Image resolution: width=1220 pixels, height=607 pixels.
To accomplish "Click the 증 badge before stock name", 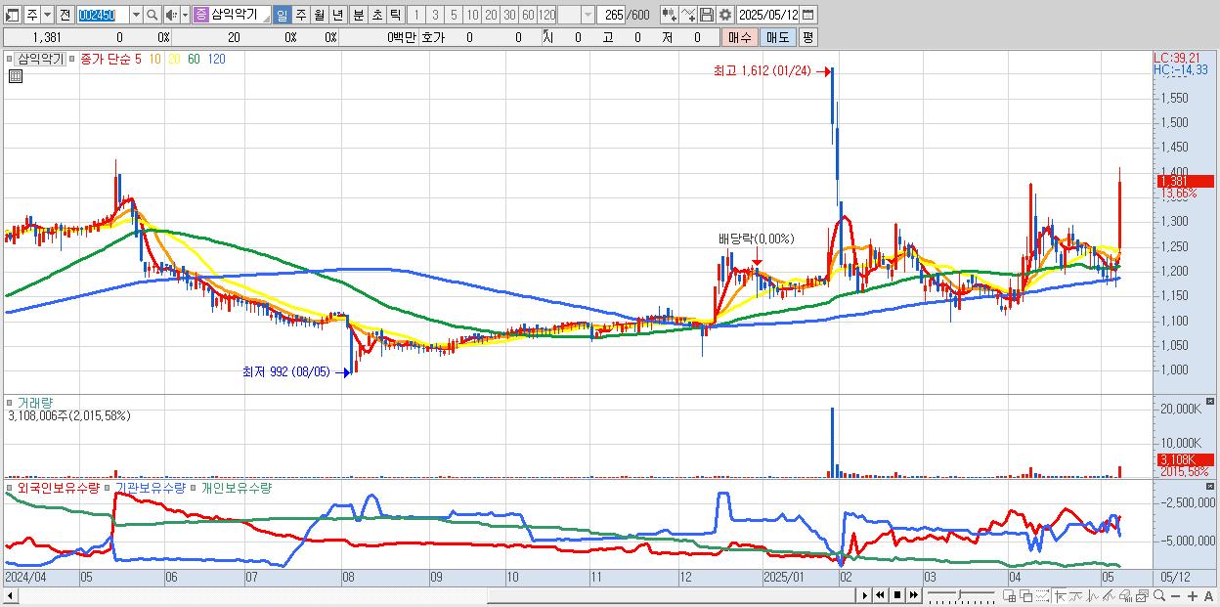I will [x=200, y=15].
